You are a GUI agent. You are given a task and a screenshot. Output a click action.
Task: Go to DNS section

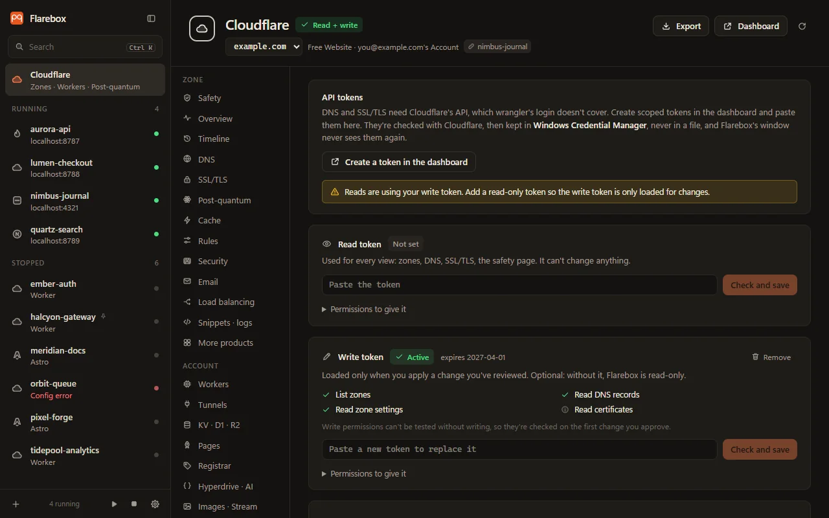[232, 159]
